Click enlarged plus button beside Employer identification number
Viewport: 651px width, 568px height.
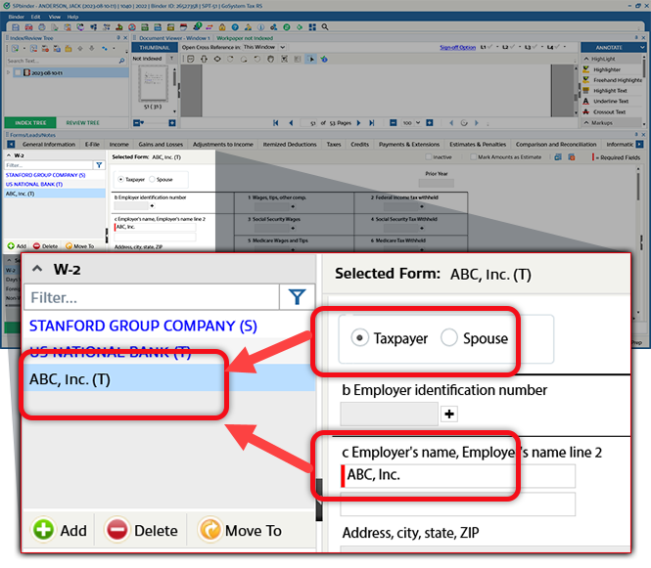pyautogui.click(x=448, y=414)
